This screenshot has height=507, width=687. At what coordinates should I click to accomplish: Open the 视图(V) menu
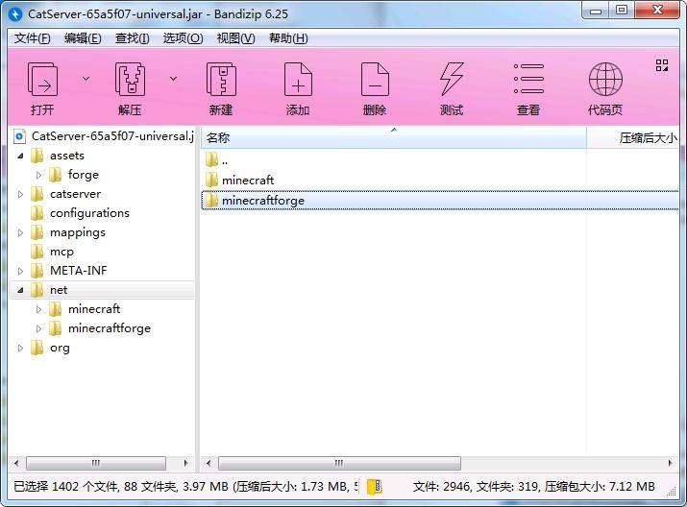click(x=235, y=38)
